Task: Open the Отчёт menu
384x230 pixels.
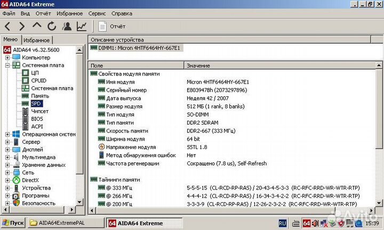Action: point(43,13)
